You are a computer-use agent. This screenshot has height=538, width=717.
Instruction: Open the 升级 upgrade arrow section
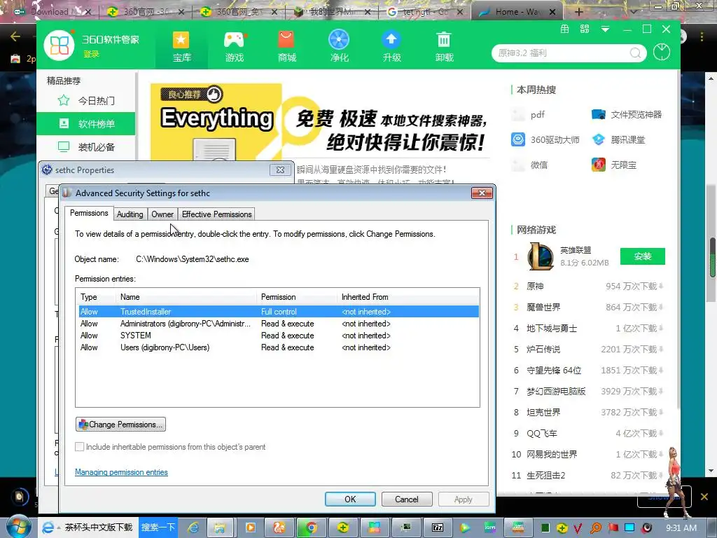391,47
